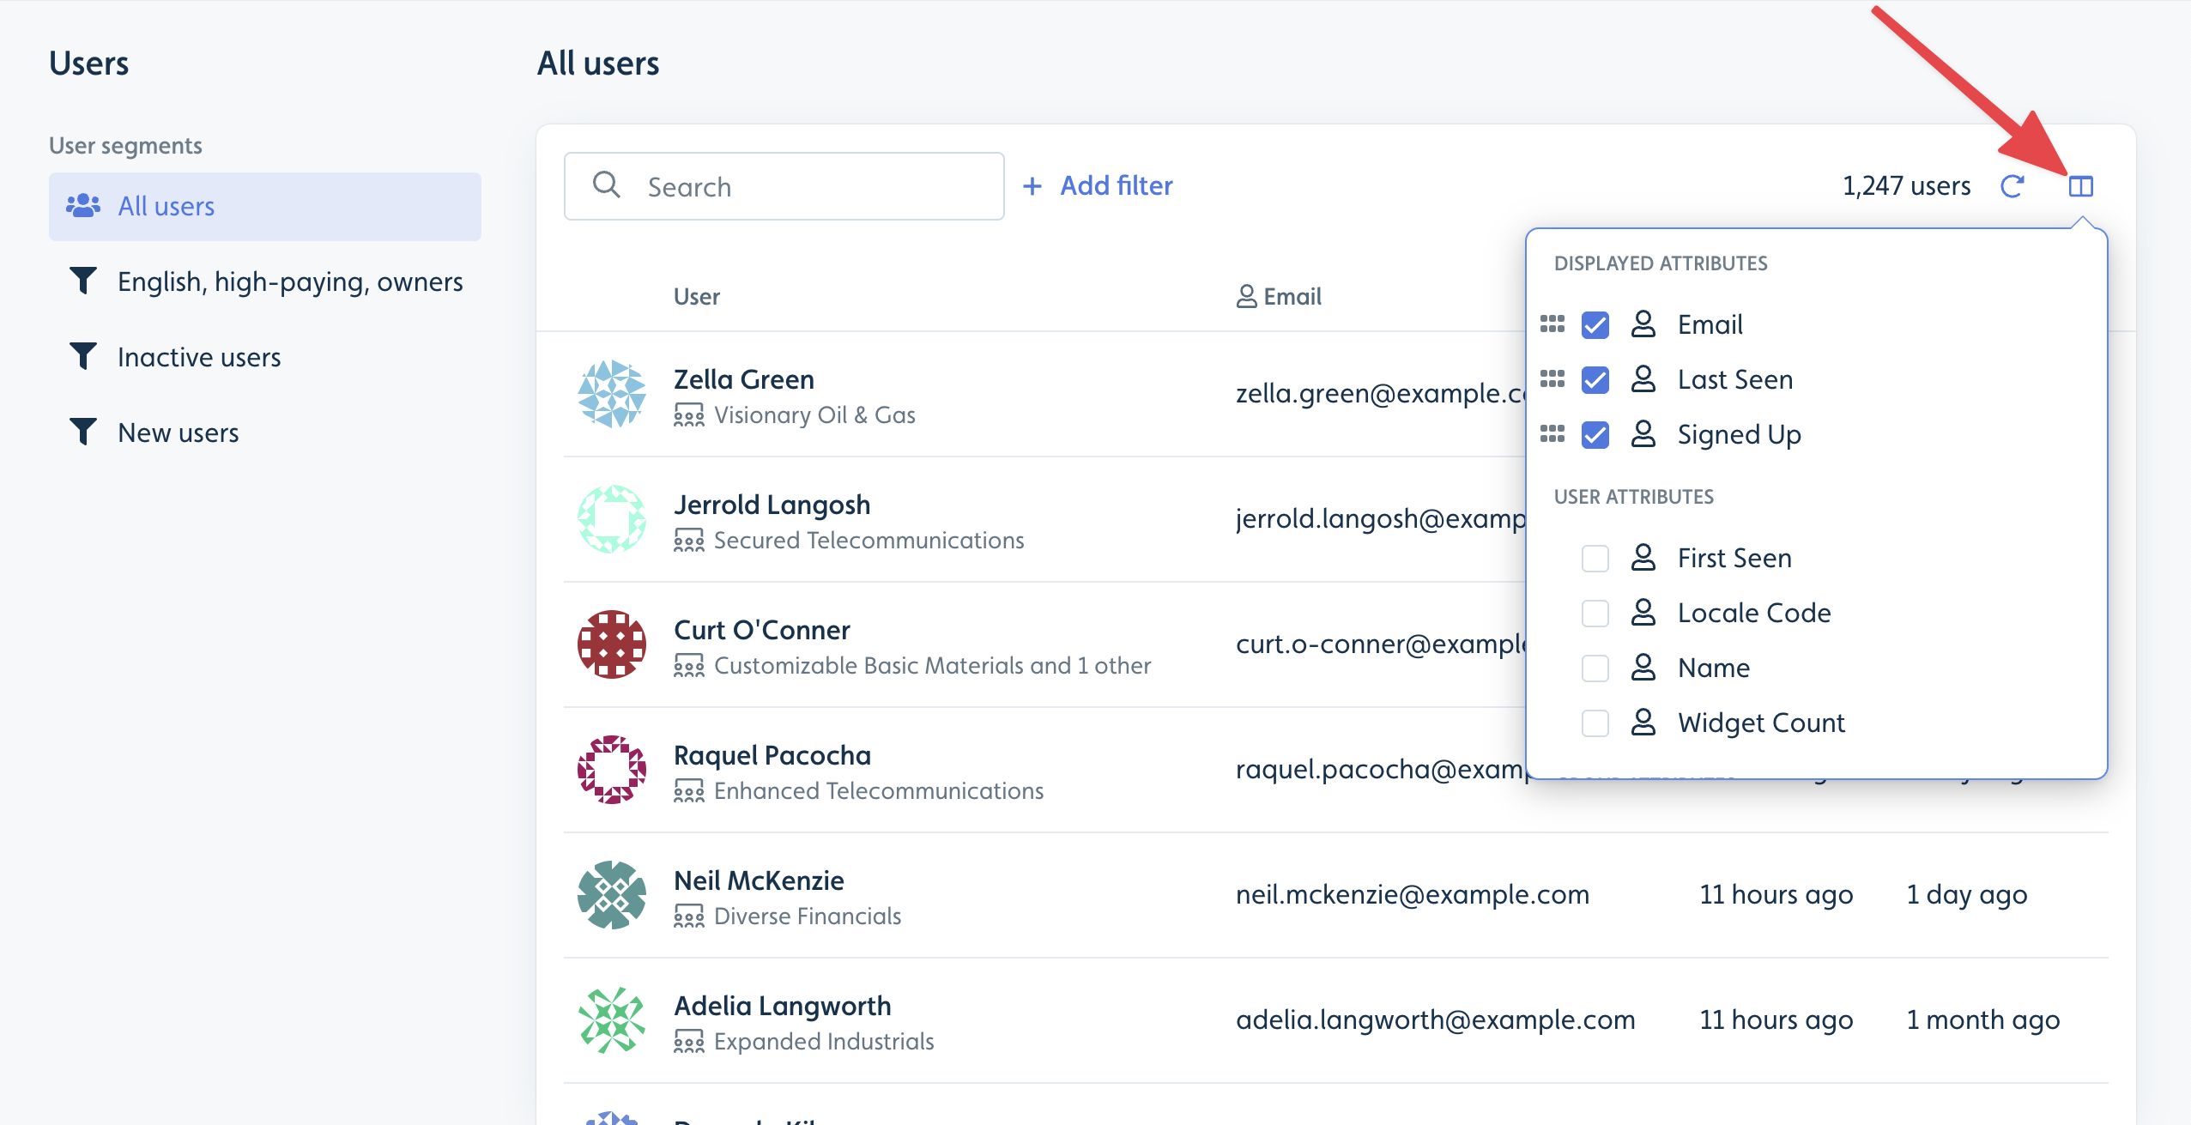Click the Search input field

(784, 185)
